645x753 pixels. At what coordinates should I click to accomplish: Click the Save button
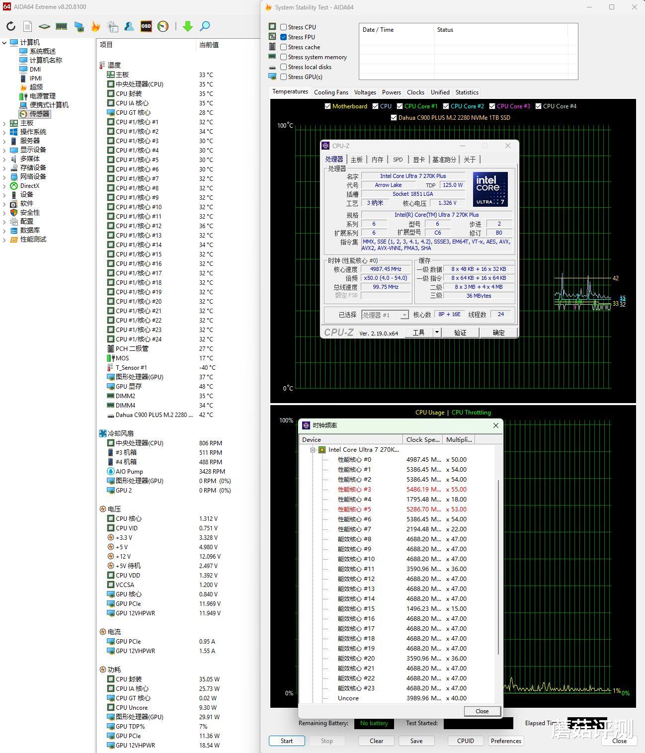click(416, 741)
